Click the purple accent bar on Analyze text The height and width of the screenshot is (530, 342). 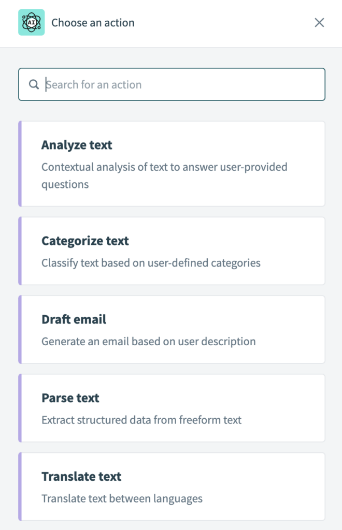tap(20, 164)
